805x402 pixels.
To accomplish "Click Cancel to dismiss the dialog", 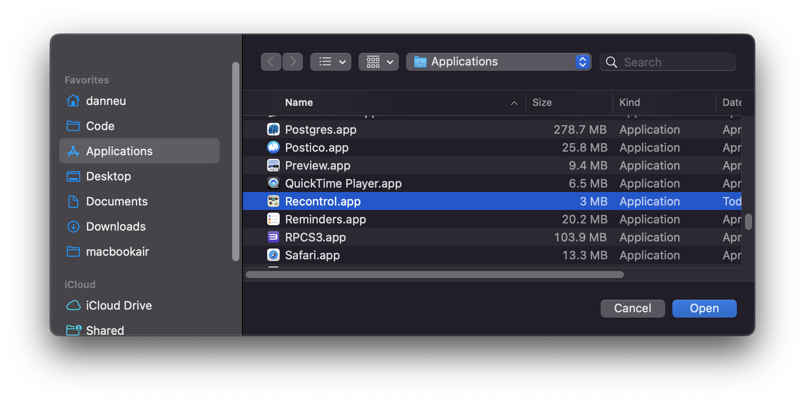I will click(632, 308).
